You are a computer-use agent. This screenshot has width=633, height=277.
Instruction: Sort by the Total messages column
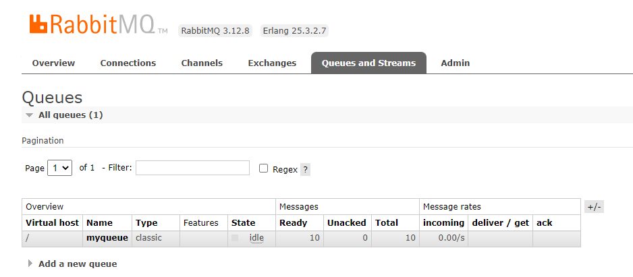point(387,222)
